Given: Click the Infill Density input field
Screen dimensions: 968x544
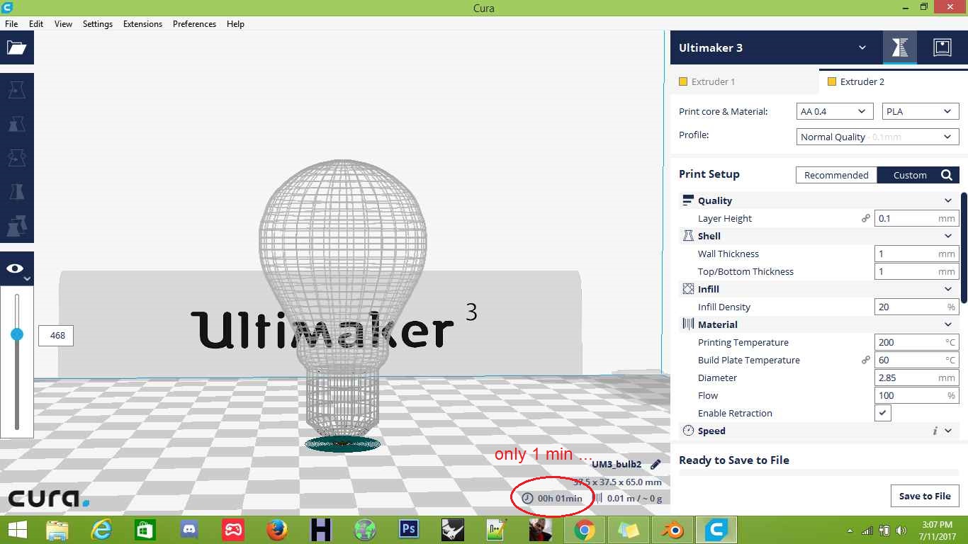Looking at the screenshot, I should 916,307.
